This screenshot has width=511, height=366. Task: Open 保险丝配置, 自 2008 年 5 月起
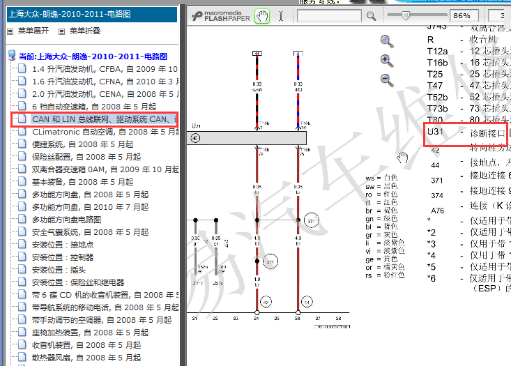click(86, 157)
